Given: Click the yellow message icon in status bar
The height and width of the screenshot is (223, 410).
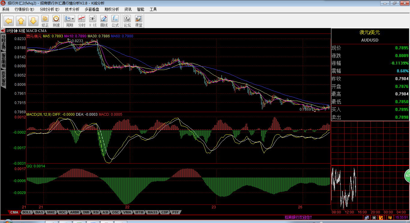Looking at the screenshot, I should [390, 217].
